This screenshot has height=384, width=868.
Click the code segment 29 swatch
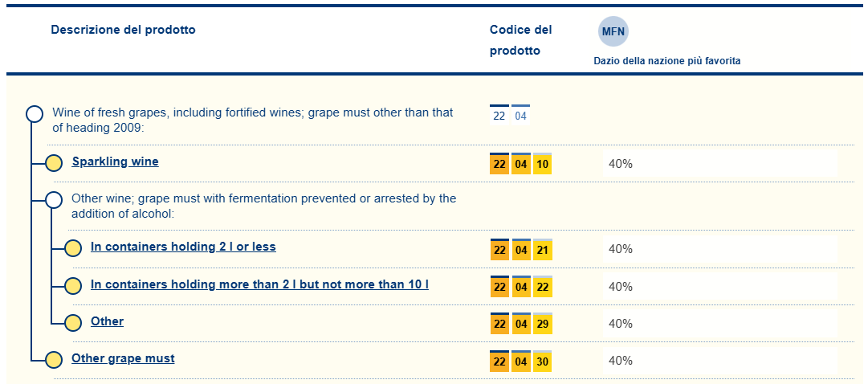543,324
